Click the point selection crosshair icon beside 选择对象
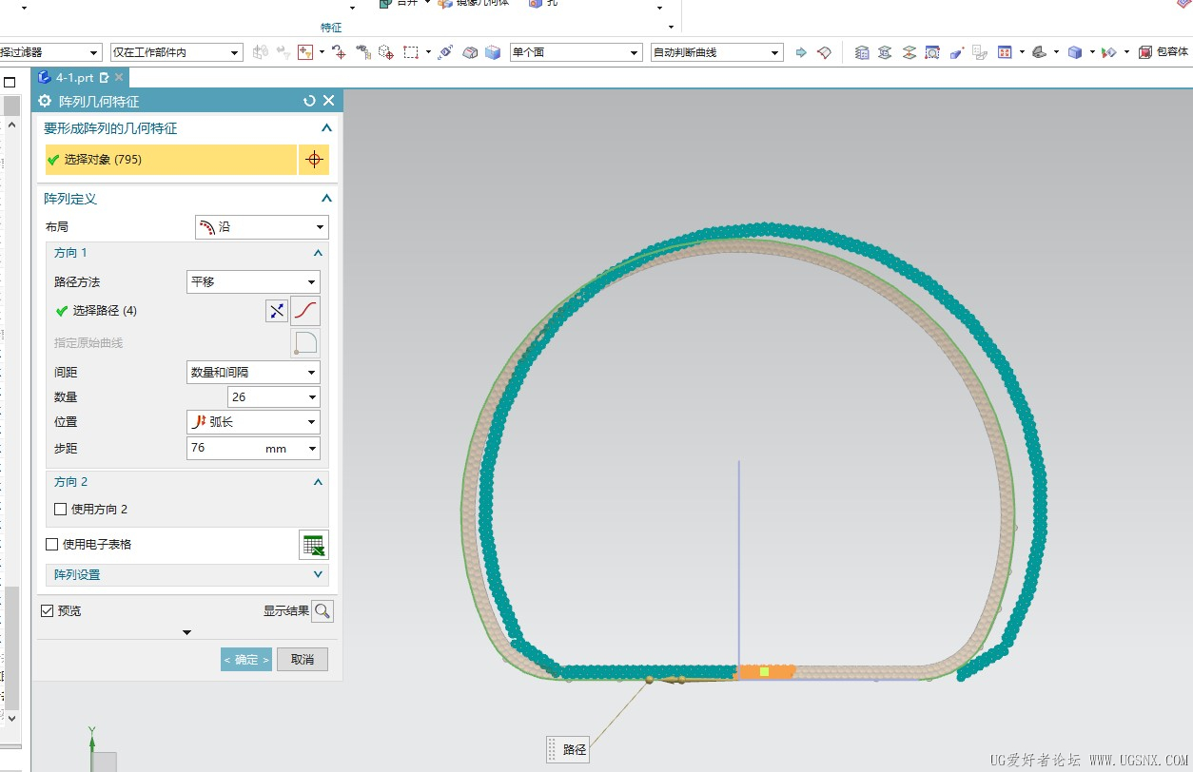 click(x=314, y=160)
